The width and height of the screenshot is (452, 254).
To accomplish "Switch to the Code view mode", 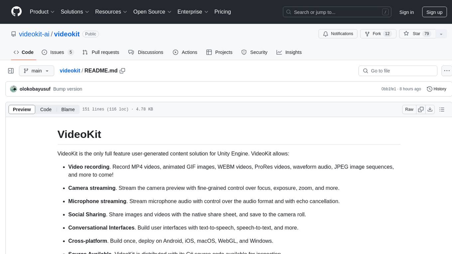I will click(46, 109).
